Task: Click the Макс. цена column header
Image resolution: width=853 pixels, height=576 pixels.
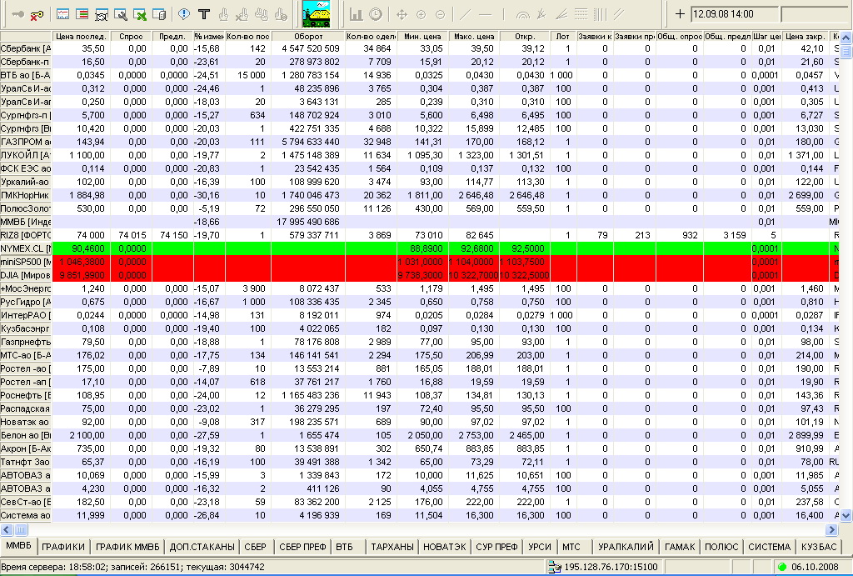Action: [474, 37]
